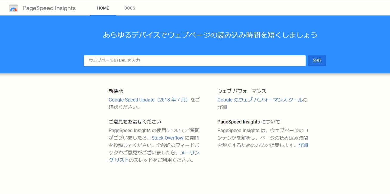The width and height of the screenshot is (390, 194).
Task: Click the PageSpeed Insights について heading
Action: coord(249,122)
